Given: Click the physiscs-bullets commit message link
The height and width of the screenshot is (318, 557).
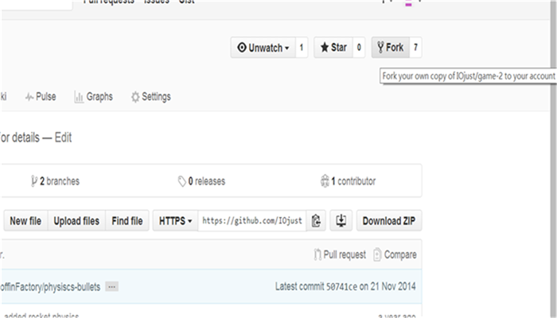Looking at the screenshot, I should [49, 287].
